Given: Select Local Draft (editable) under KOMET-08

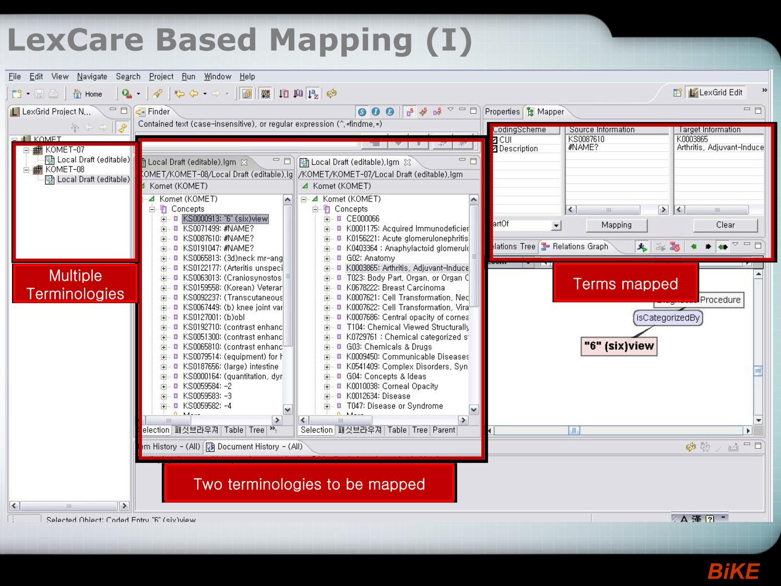Looking at the screenshot, I should click(88, 180).
